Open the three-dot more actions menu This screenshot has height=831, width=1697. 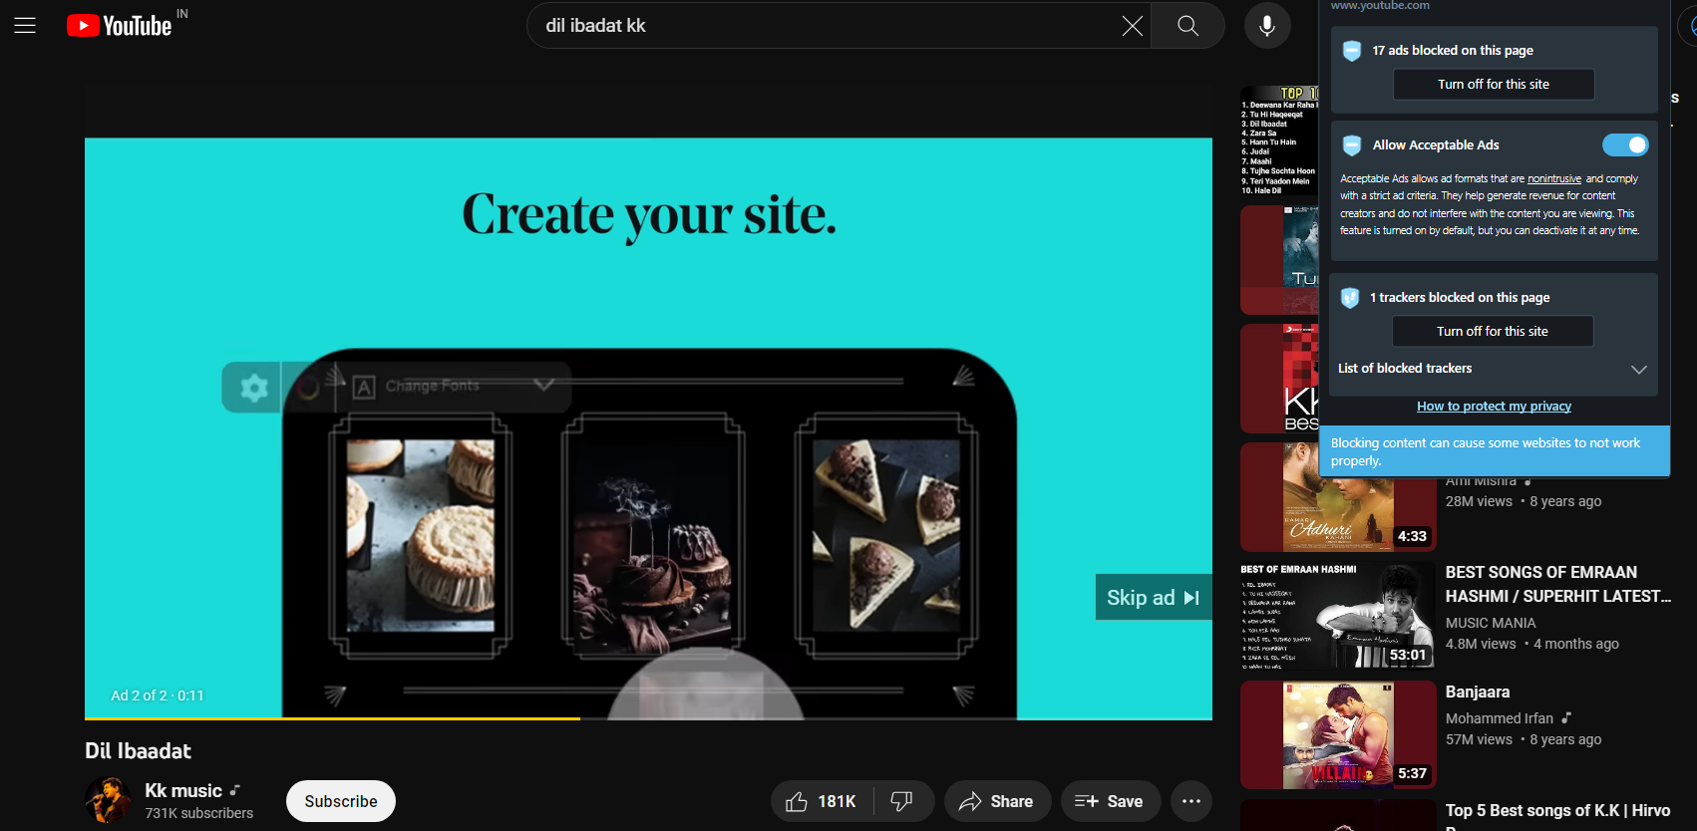tap(1190, 801)
